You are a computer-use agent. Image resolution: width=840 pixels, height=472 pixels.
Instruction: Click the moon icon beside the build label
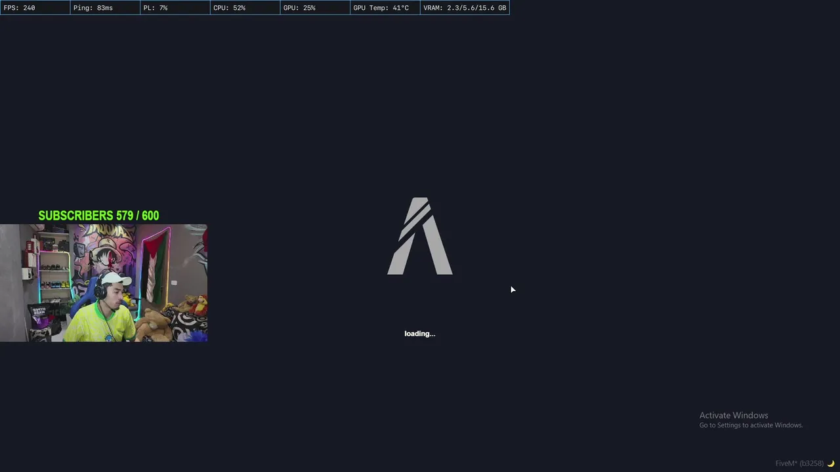pos(831,463)
